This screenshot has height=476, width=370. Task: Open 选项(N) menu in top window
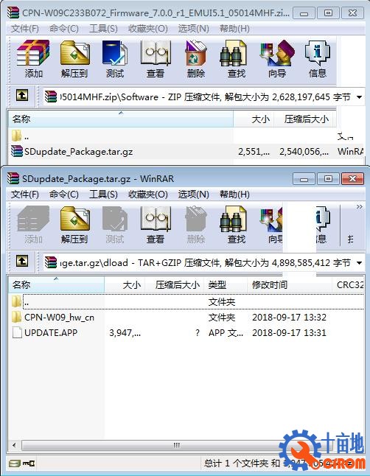(194, 29)
